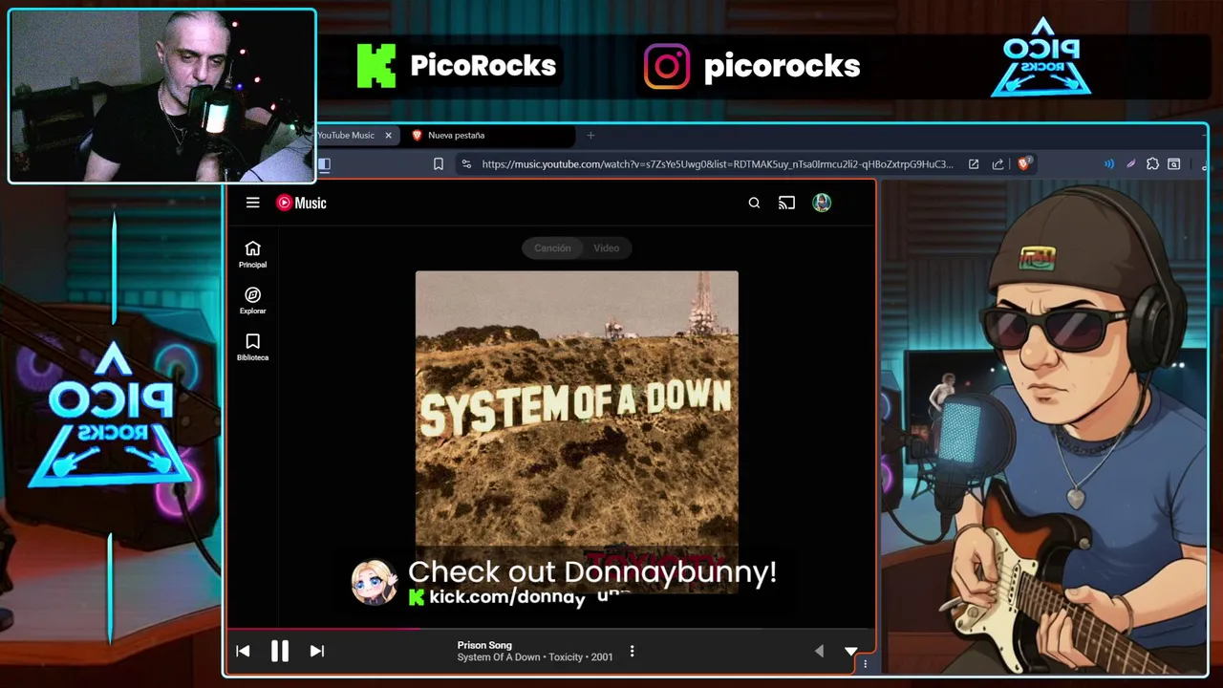Switch to Canción mode
Image resolution: width=1223 pixels, height=688 pixels.
click(552, 247)
